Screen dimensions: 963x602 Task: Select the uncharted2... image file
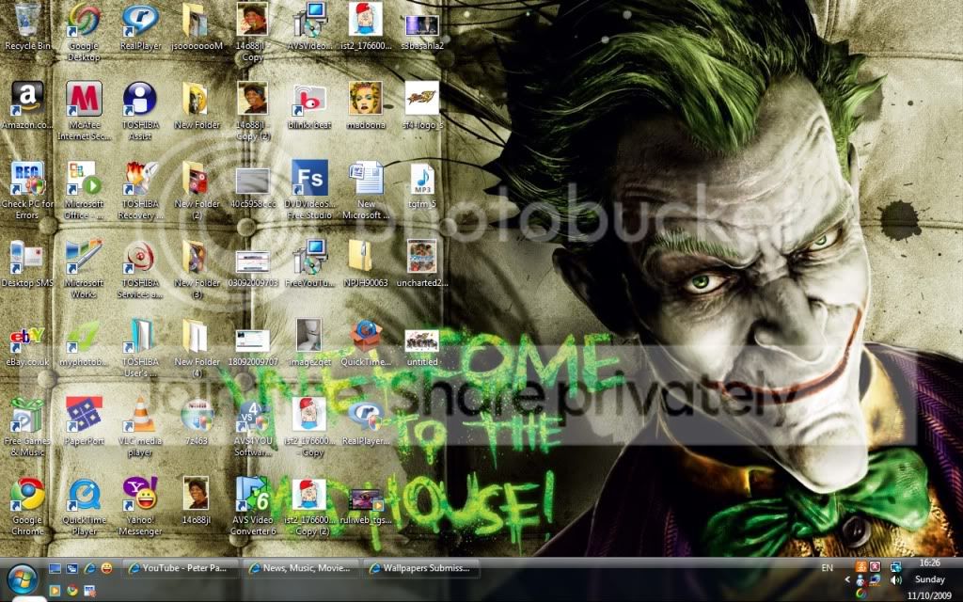click(422, 263)
